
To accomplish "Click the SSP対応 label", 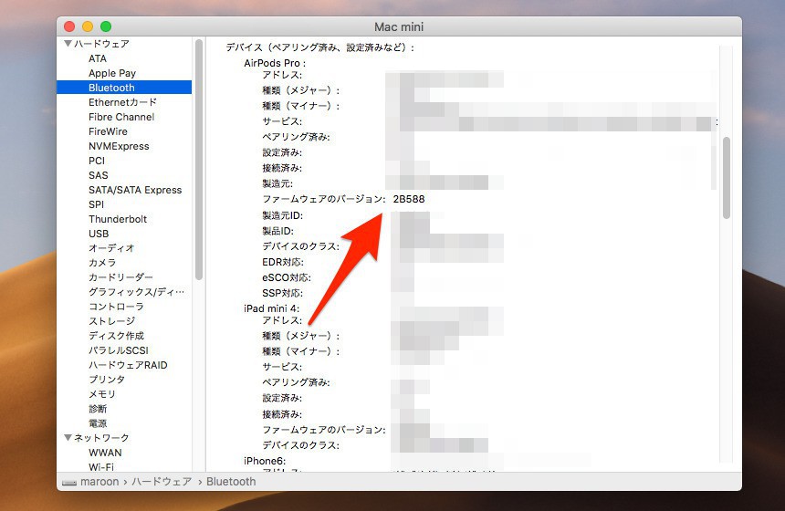I will coord(282,293).
